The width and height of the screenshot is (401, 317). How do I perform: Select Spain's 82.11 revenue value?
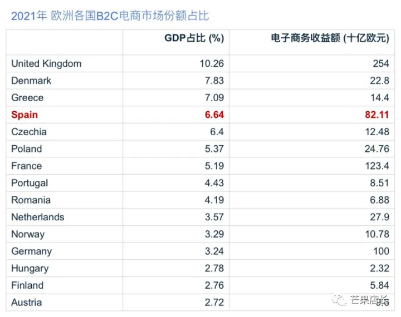(x=377, y=115)
